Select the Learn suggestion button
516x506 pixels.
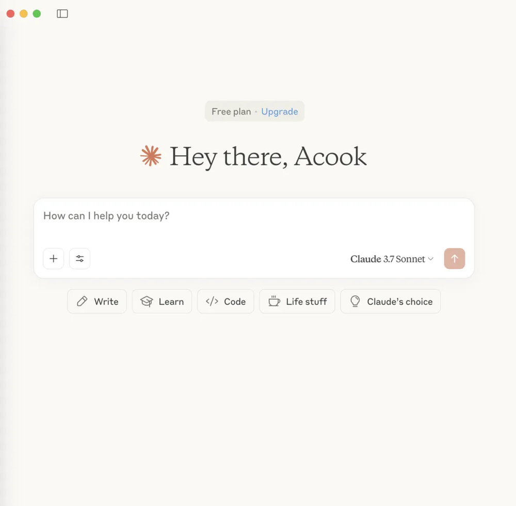[x=162, y=301]
